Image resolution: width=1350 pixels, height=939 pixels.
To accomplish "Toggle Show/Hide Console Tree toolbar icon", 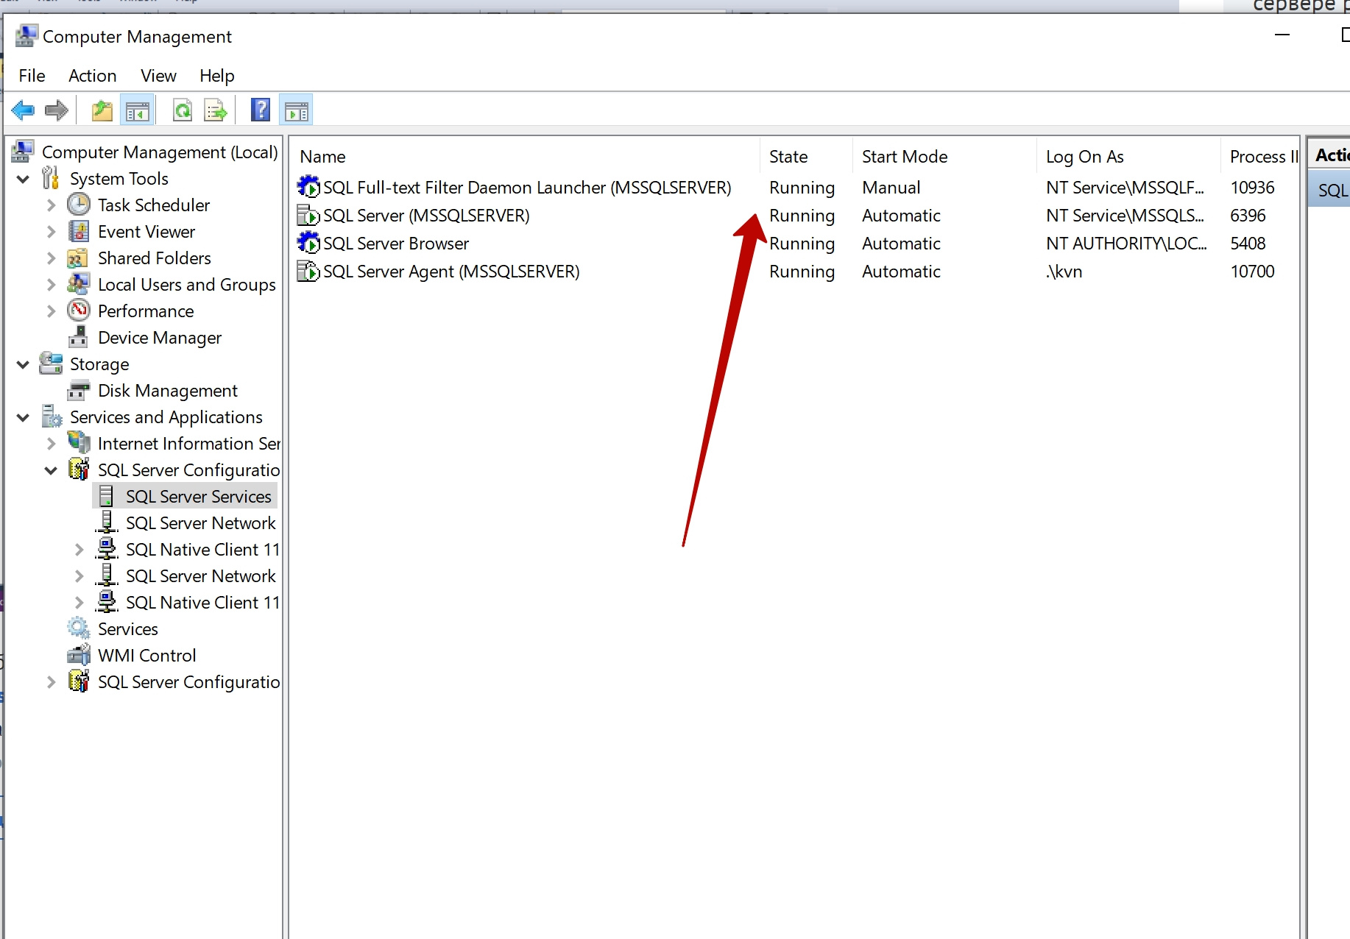I will tap(138, 111).
